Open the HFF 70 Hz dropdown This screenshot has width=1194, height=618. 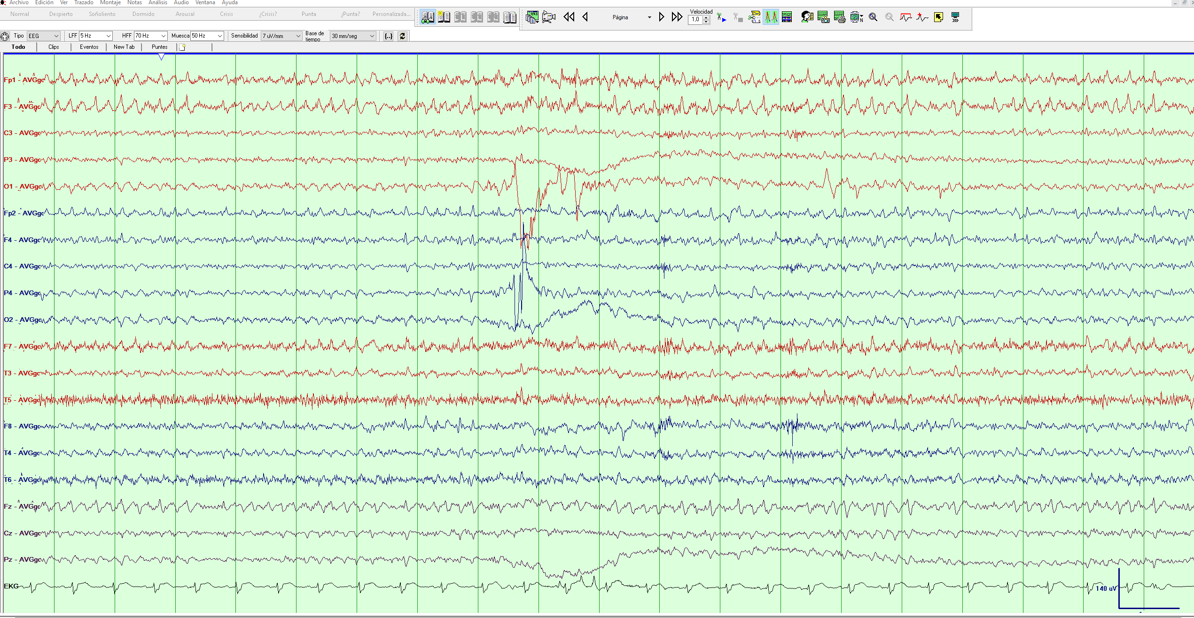point(150,36)
